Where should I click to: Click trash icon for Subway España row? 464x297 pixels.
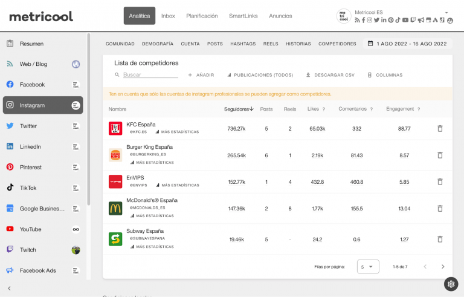[440, 239]
